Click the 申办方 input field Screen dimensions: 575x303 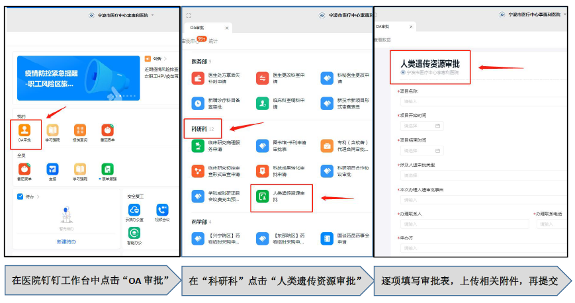483,248
